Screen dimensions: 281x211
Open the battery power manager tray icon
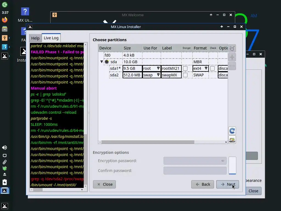point(5,182)
